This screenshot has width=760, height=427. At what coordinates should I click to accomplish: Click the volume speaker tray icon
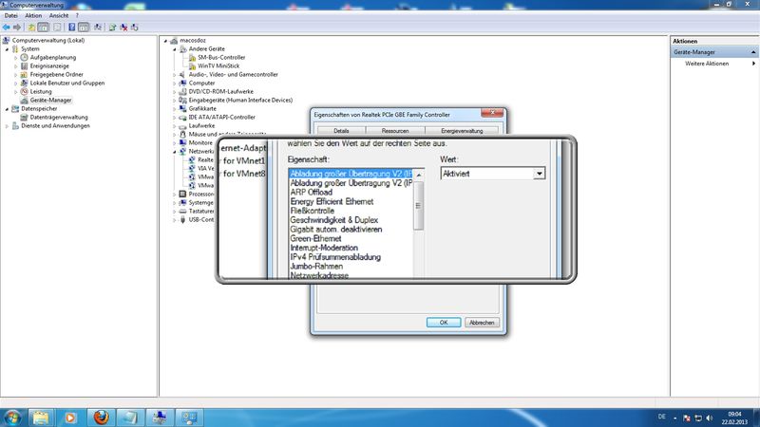[x=710, y=418]
